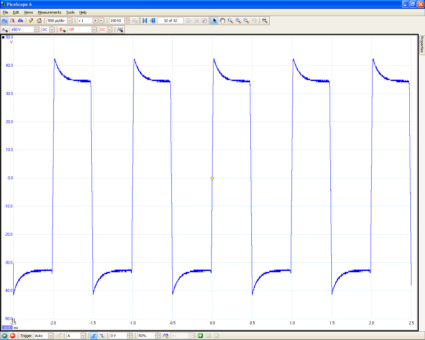
Task: Go to first waveform buffer
Action: (145, 21)
